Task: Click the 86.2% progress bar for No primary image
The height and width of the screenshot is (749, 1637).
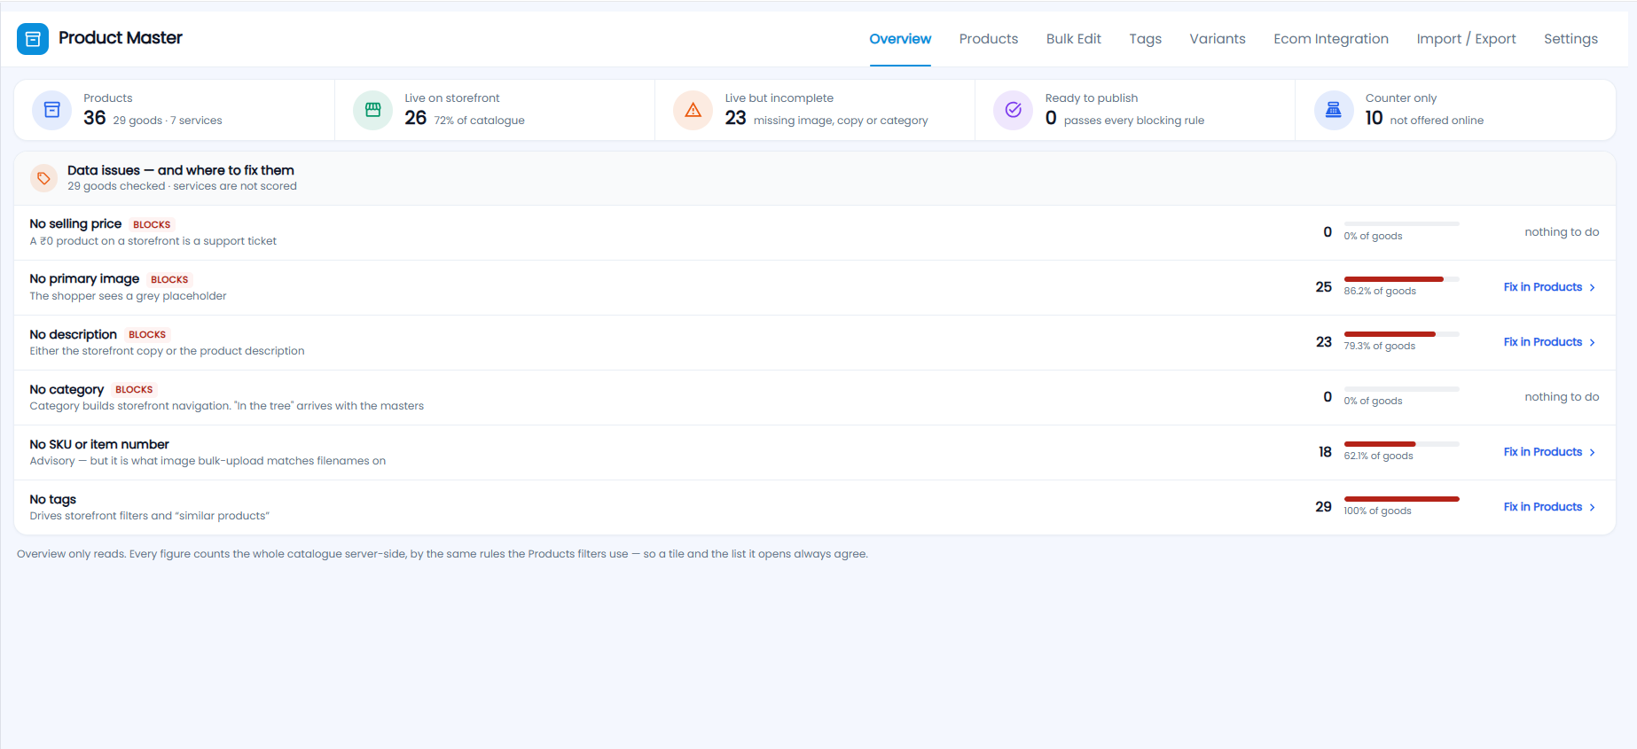Action: 1401,279
